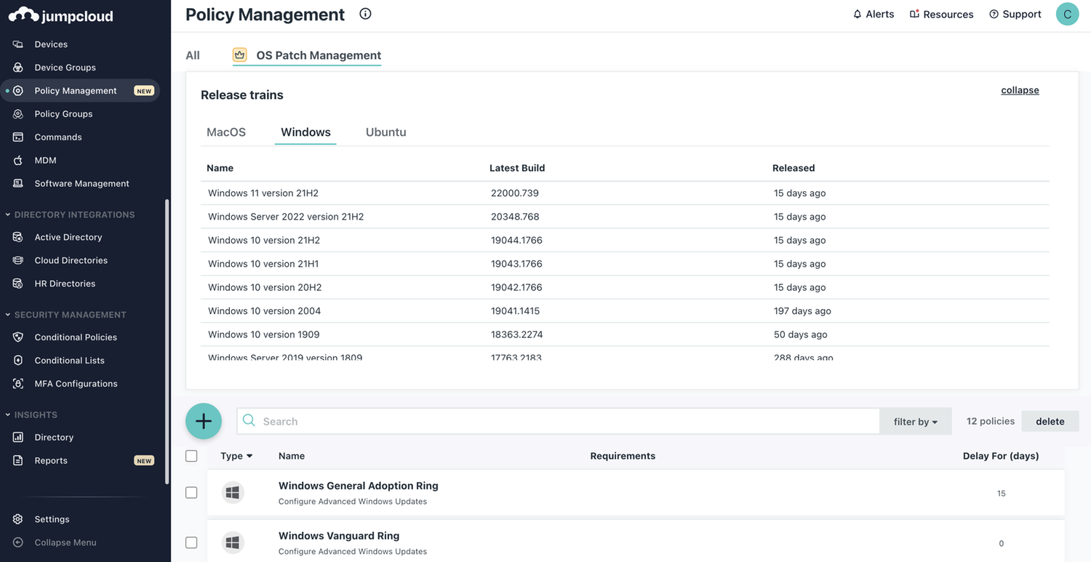Click the search magnifier icon
Screen dimensions: 1091x562
(x=249, y=421)
